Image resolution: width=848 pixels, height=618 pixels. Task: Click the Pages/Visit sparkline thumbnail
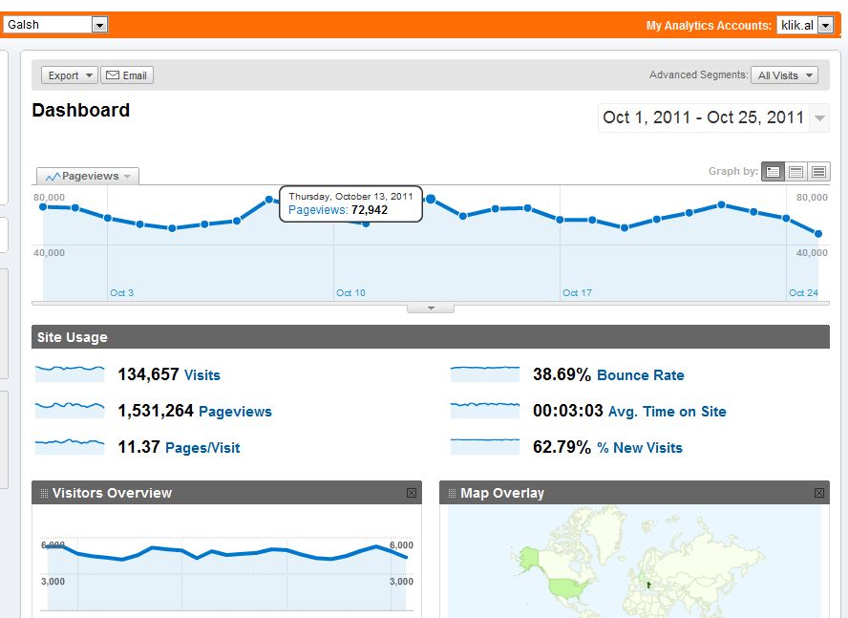[70, 446]
